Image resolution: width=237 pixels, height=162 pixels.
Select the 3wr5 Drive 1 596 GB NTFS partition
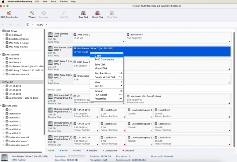tap(178, 37)
